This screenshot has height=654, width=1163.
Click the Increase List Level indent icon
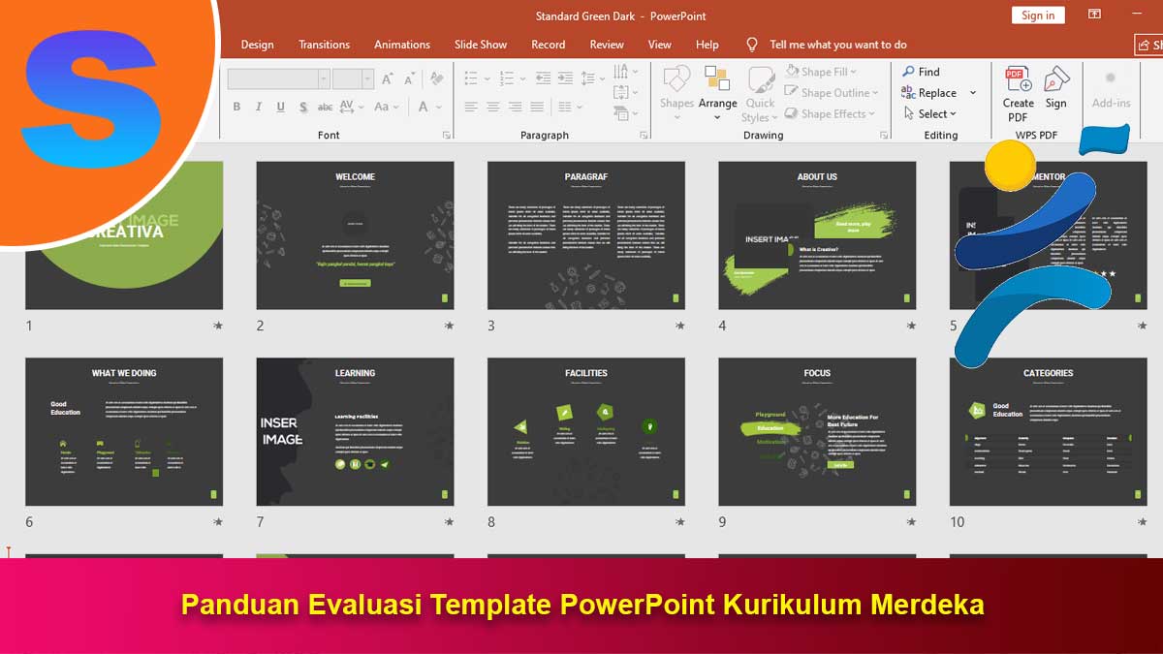(565, 78)
